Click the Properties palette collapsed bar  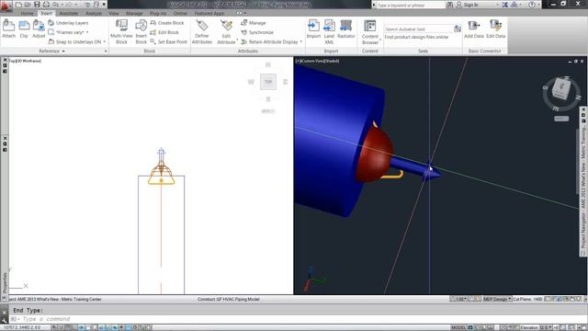click(5, 282)
